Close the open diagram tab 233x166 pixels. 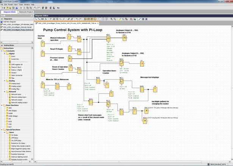click(x=98, y=24)
